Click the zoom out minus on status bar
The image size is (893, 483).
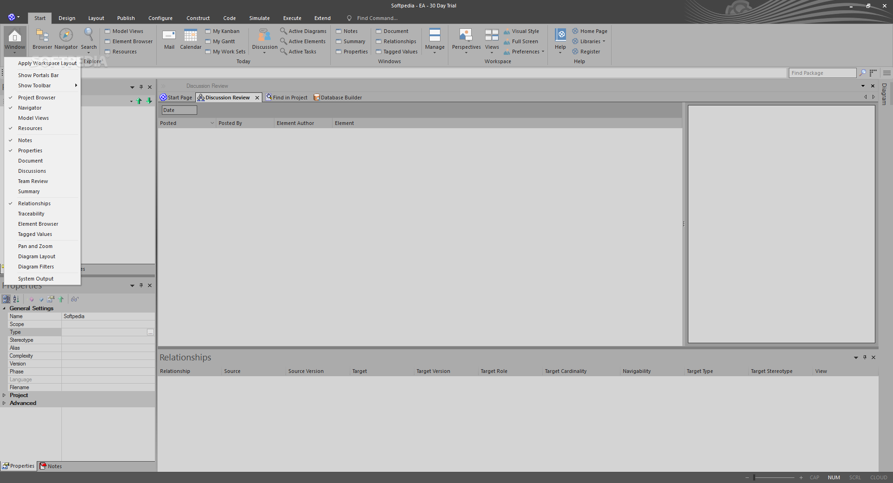(x=747, y=477)
